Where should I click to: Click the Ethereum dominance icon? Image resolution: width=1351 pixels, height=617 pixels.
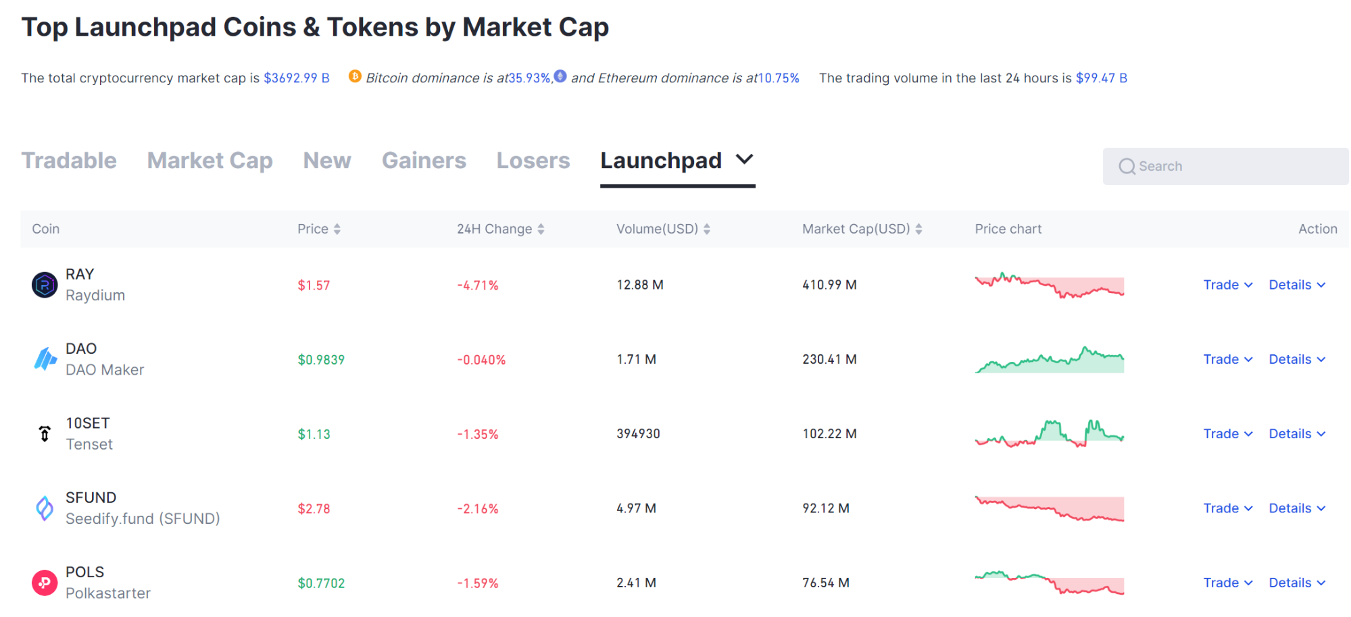pyautogui.click(x=560, y=77)
